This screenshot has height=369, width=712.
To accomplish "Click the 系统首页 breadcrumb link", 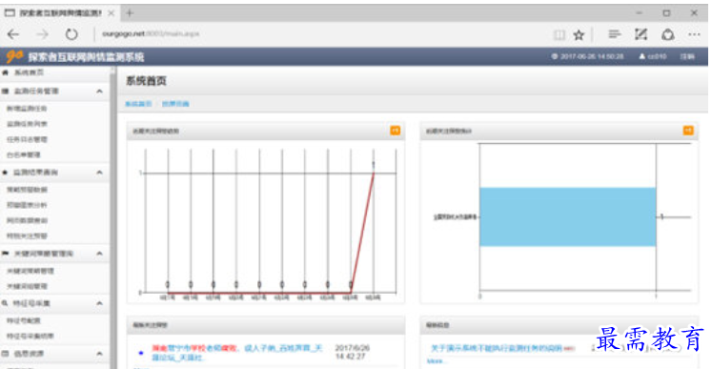I will pos(138,104).
